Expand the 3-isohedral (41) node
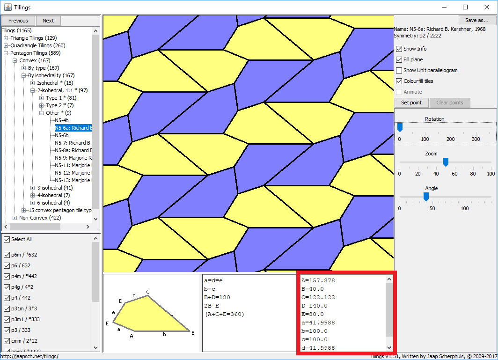 pyautogui.click(x=32, y=188)
